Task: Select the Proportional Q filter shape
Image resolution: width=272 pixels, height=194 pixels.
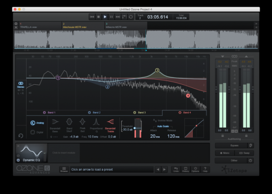Action: click(96, 121)
